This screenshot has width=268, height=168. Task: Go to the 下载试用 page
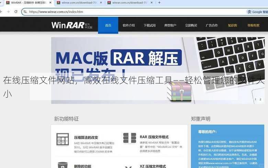[149, 25]
